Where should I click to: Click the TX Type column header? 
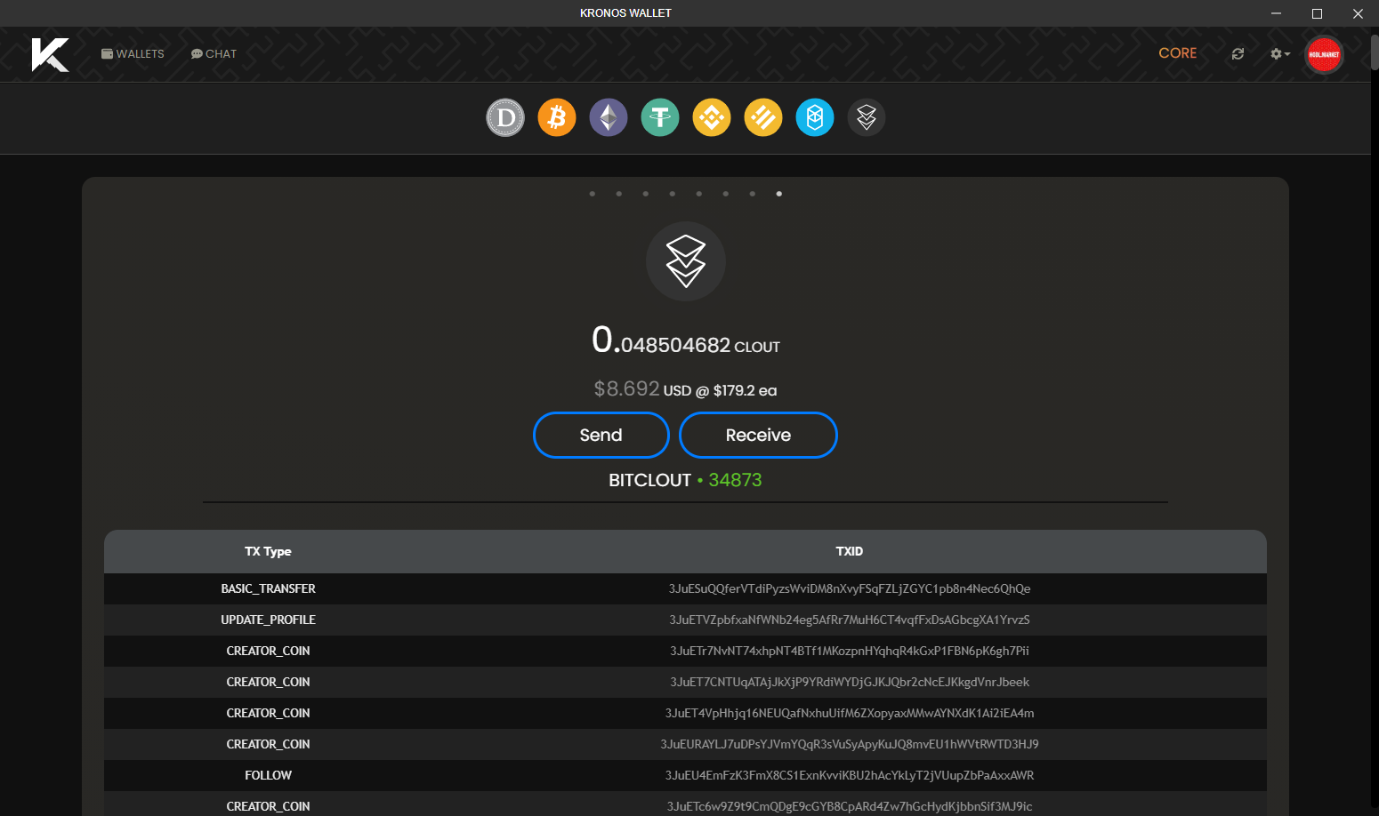tap(268, 551)
